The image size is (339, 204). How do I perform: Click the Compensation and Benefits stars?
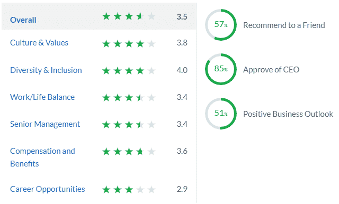[x=129, y=152]
